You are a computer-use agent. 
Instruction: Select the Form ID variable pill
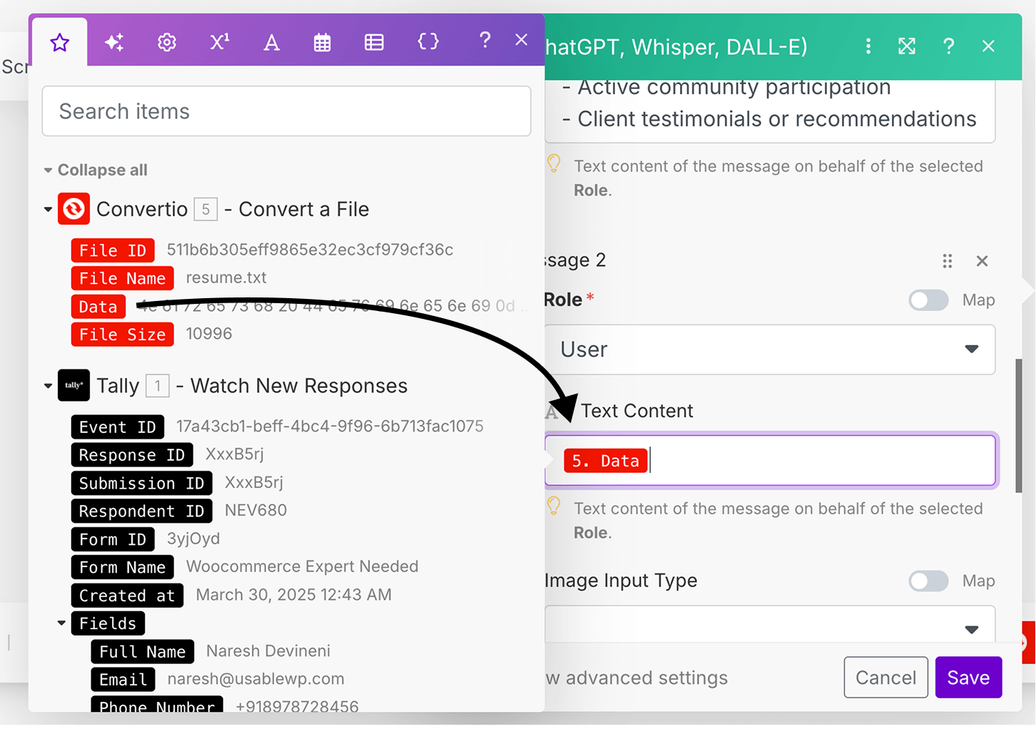pyautogui.click(x=113, y=540)
